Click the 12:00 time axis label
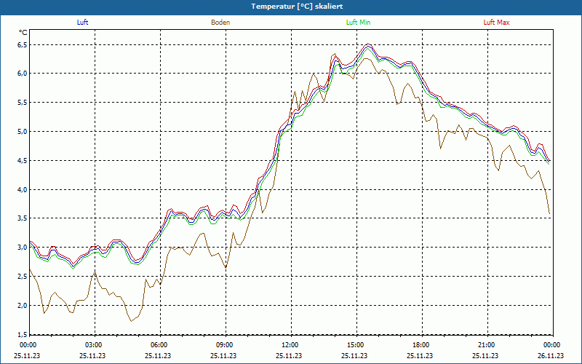Image resolution: width=582 pixels, height=364 pixels. click(290, 345)
